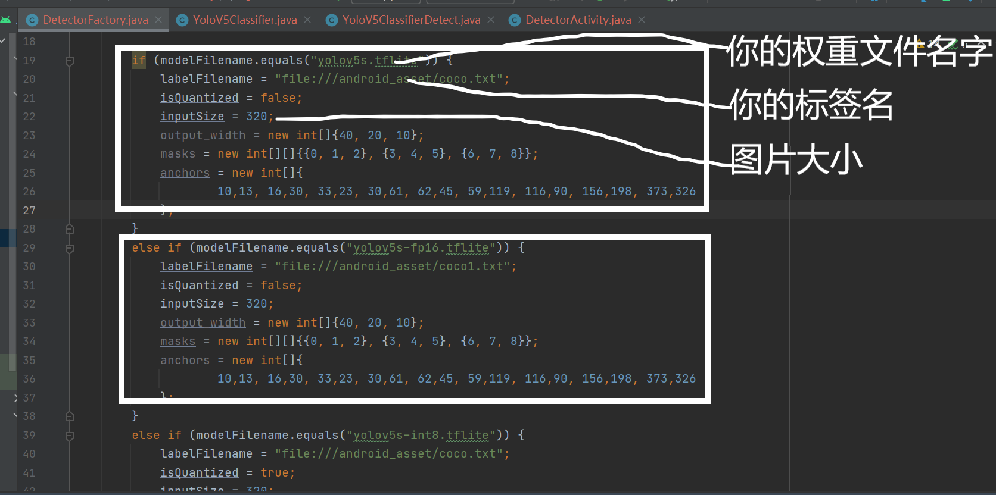The height and width of the screenshot is (495, 996).
Task: Click the Java class icon on DetectorActivity.java tab
Action: click(515, 20)
